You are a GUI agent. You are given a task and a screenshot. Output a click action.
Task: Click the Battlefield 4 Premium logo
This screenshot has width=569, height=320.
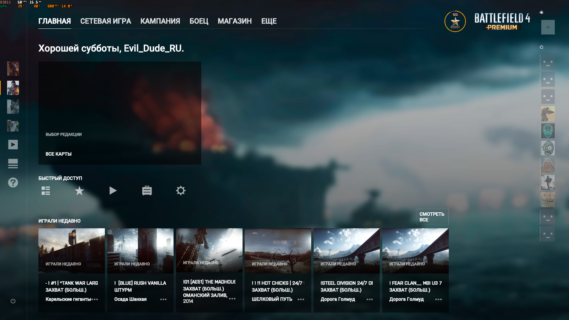point(502,22)
